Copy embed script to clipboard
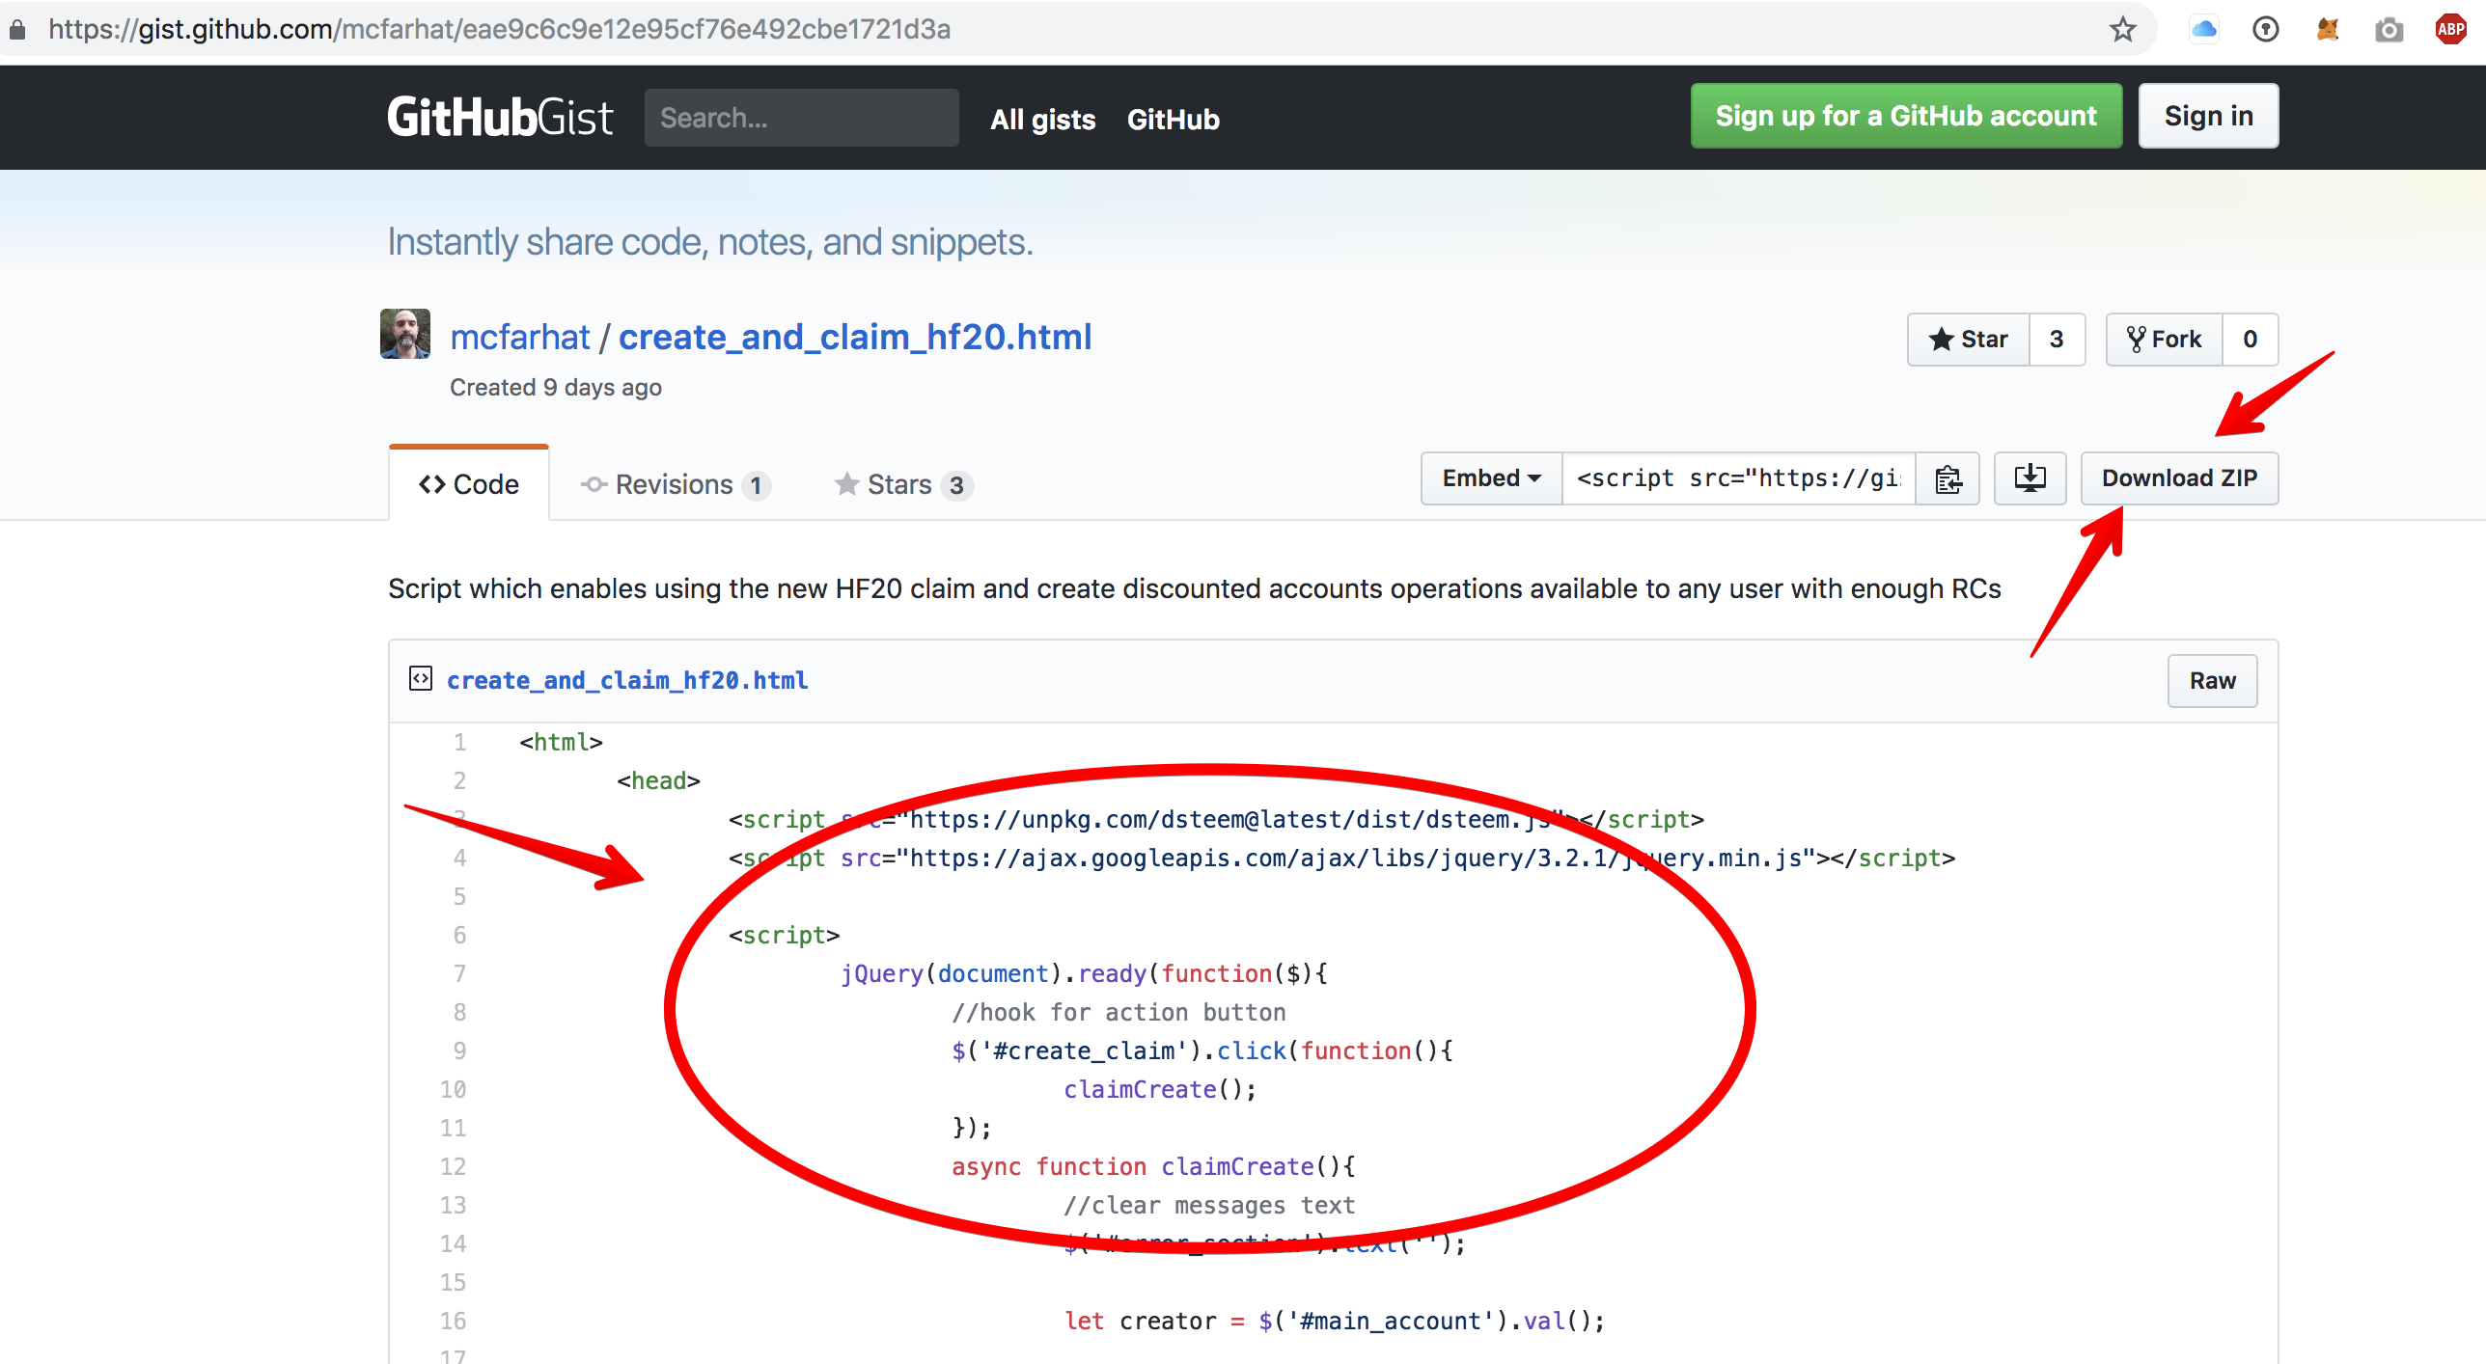 pyautogui.click(x=1947, y=478)
